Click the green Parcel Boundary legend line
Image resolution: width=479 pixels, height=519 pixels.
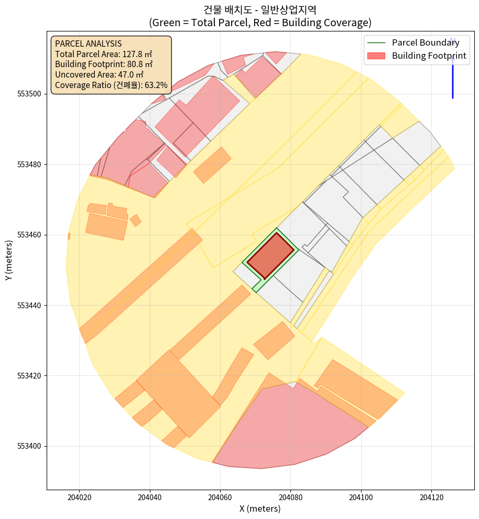point(377,42)
